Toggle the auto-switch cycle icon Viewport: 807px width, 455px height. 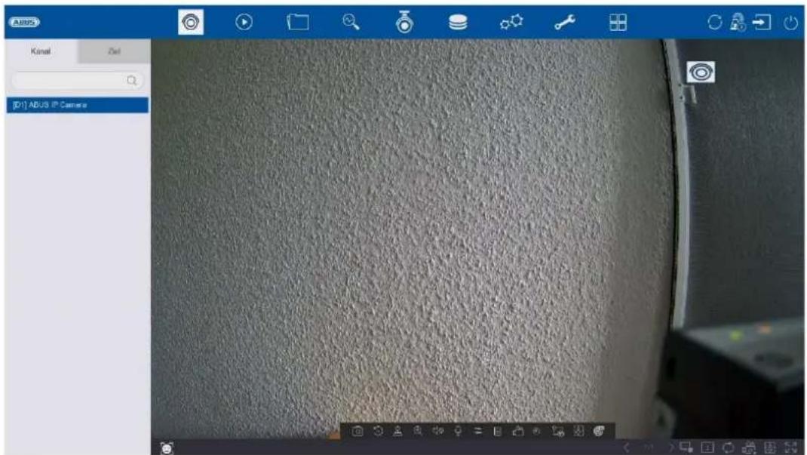(729, 447)
